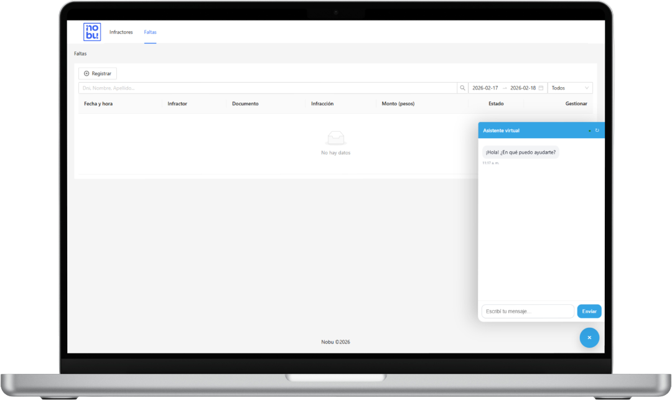Open the calendar icon in the date range picker
The width and height of the screenshot is (672, 400).
pyautogui.click(x=540, y=88)
